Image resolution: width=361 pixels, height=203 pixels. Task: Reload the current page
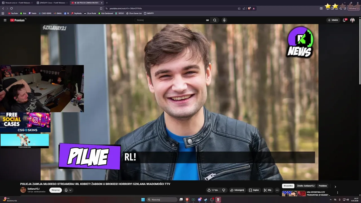point(11,8)
